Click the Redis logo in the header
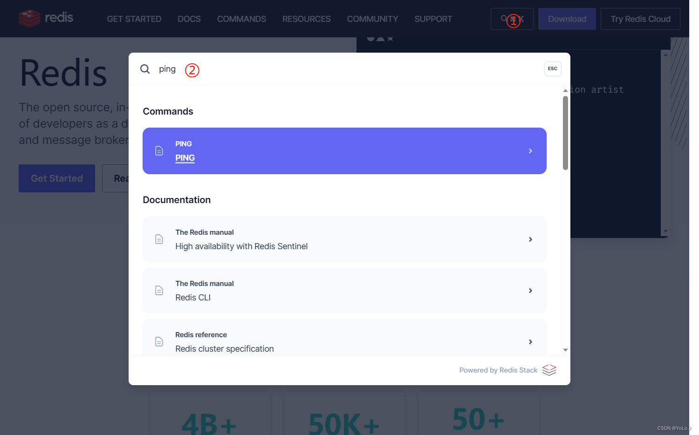The height and width of the screenshot is (435, 699). tap(46, 19)
